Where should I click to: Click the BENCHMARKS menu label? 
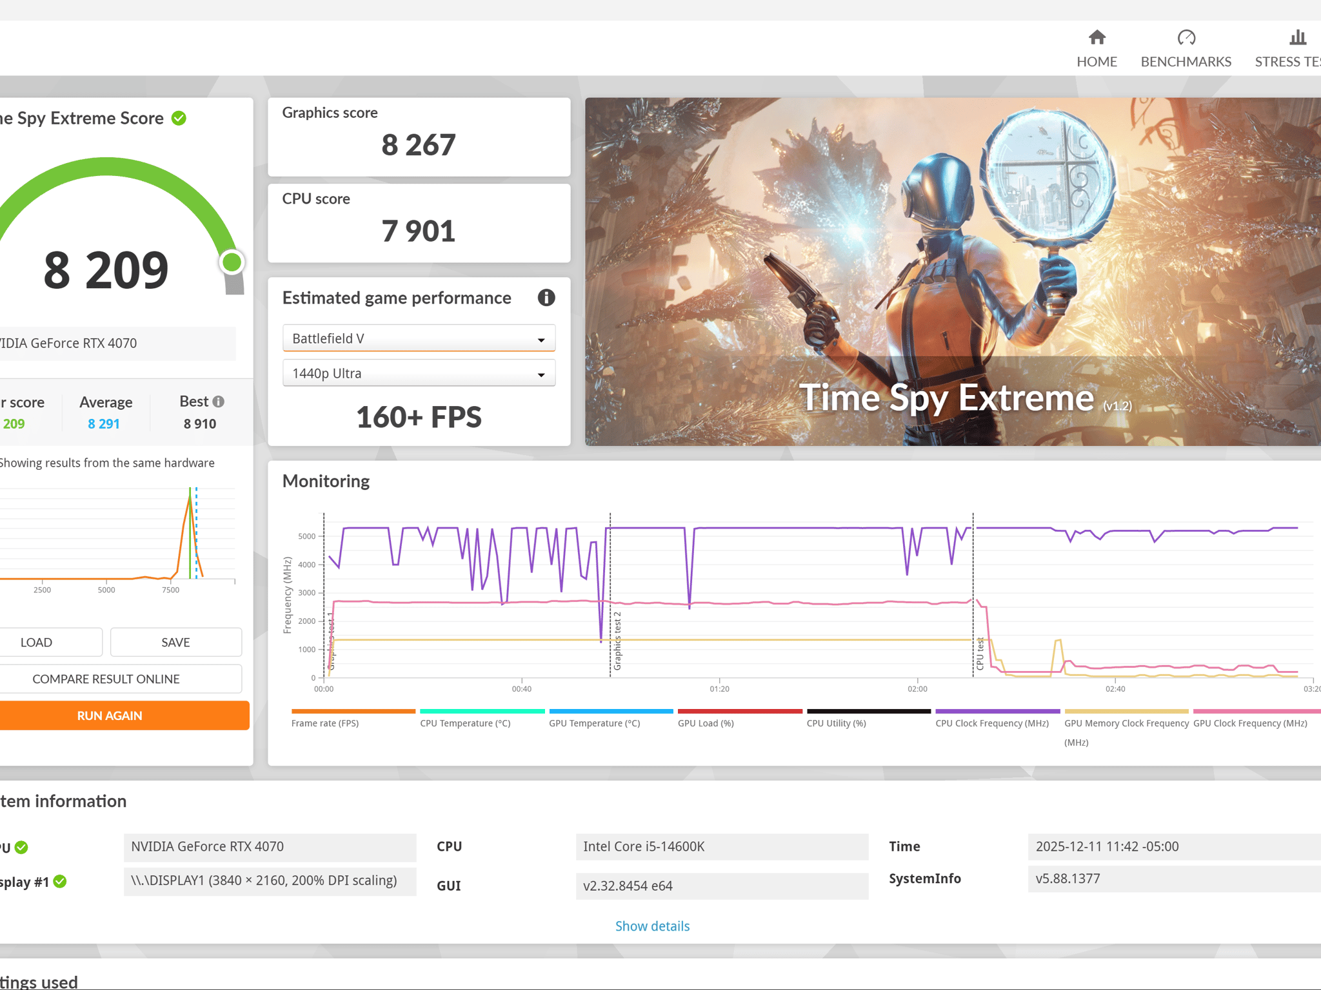point(1186,62)
